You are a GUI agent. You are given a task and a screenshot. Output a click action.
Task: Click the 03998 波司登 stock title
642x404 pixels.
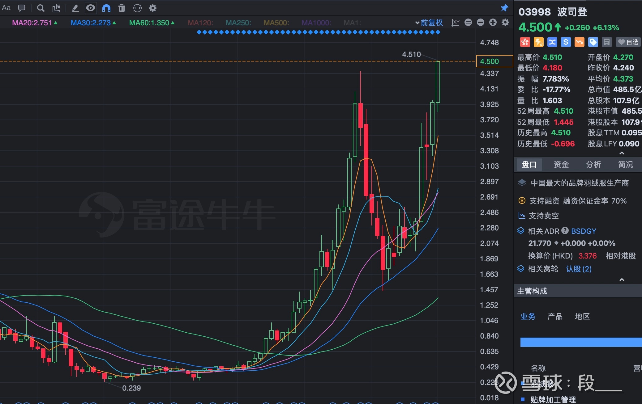tap(553, 12)
